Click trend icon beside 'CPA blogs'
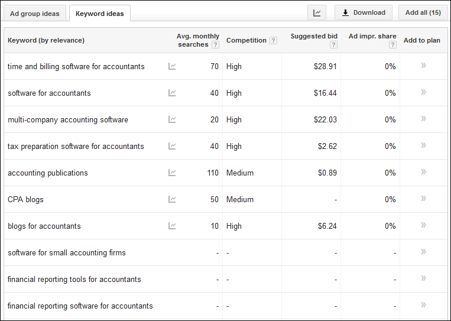 [x=172, y=199]
